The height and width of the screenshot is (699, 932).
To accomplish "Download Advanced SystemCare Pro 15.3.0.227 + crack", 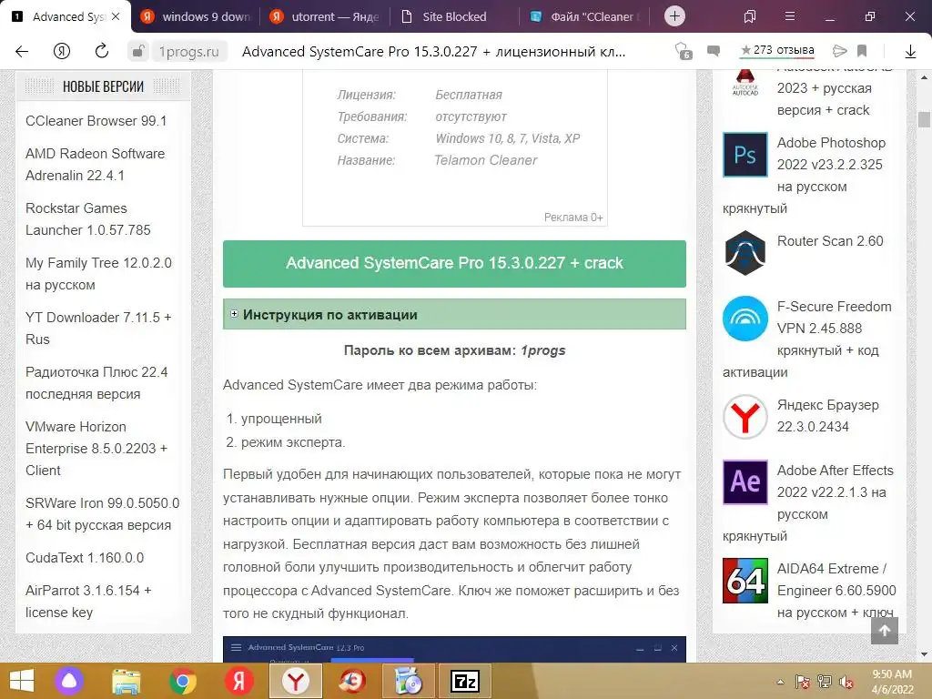I will [x=454, y=263].
